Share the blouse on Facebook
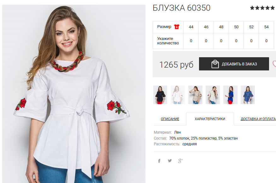This screenshot has width=276, height=183. click(x=159, y=161)
